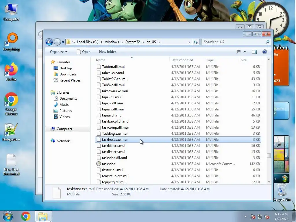Click the Change your view icon
This screenshot has width=296, height=222.
(238, 52)
